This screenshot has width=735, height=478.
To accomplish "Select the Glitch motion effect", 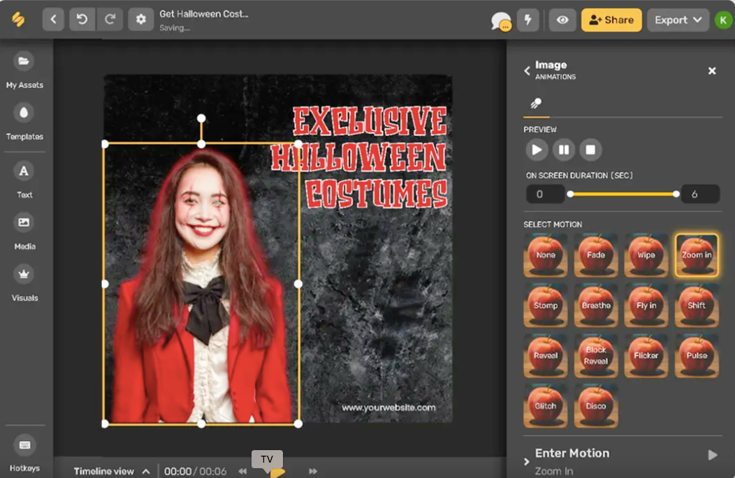I will click(x=546, y=405).
